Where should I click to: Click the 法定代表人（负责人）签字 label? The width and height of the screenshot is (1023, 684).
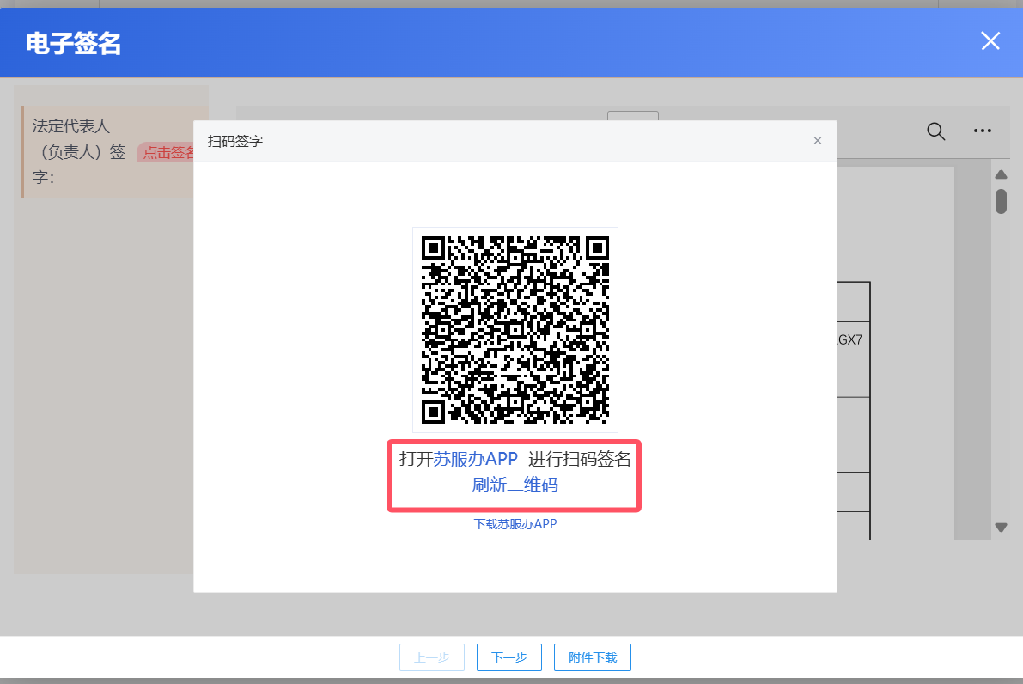(x=79, y=151)
